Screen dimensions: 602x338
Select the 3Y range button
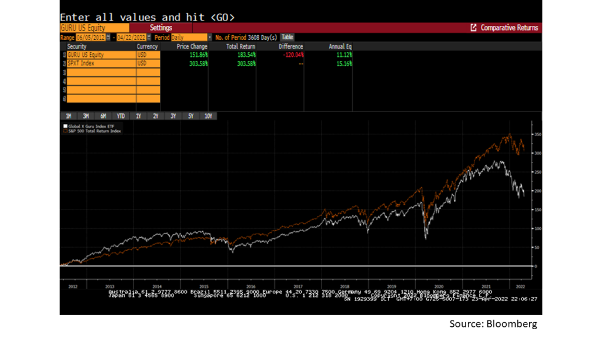[173, 116]
